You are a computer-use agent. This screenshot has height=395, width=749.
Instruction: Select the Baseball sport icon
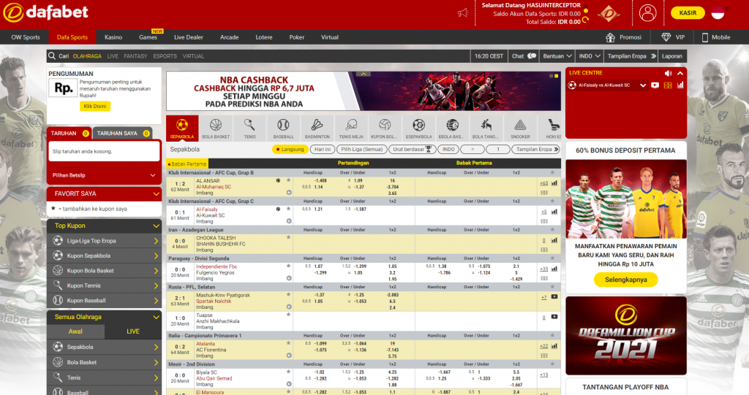(283, 129)
